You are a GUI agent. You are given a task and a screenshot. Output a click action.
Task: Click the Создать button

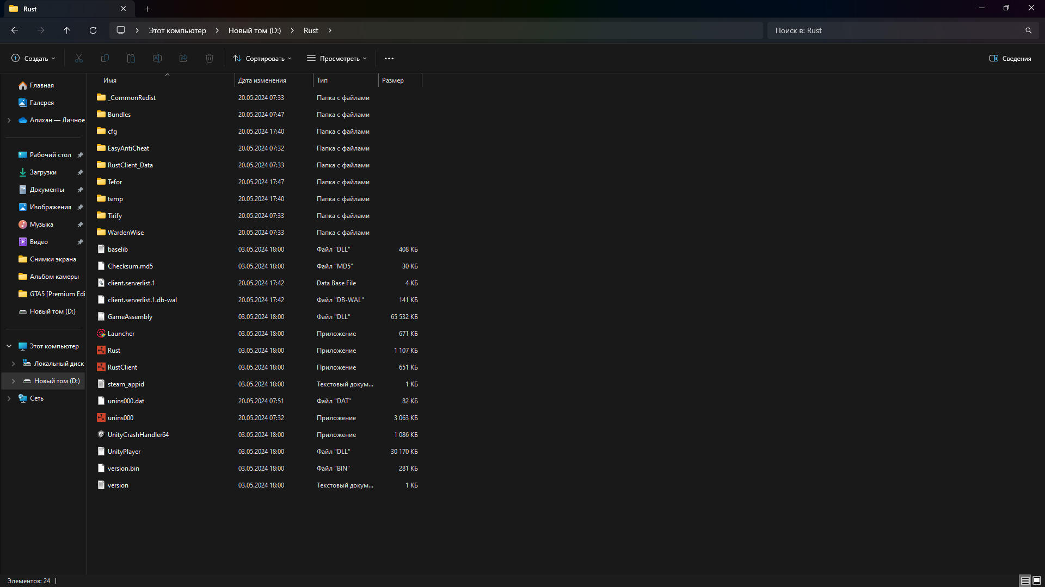point(33,58)
